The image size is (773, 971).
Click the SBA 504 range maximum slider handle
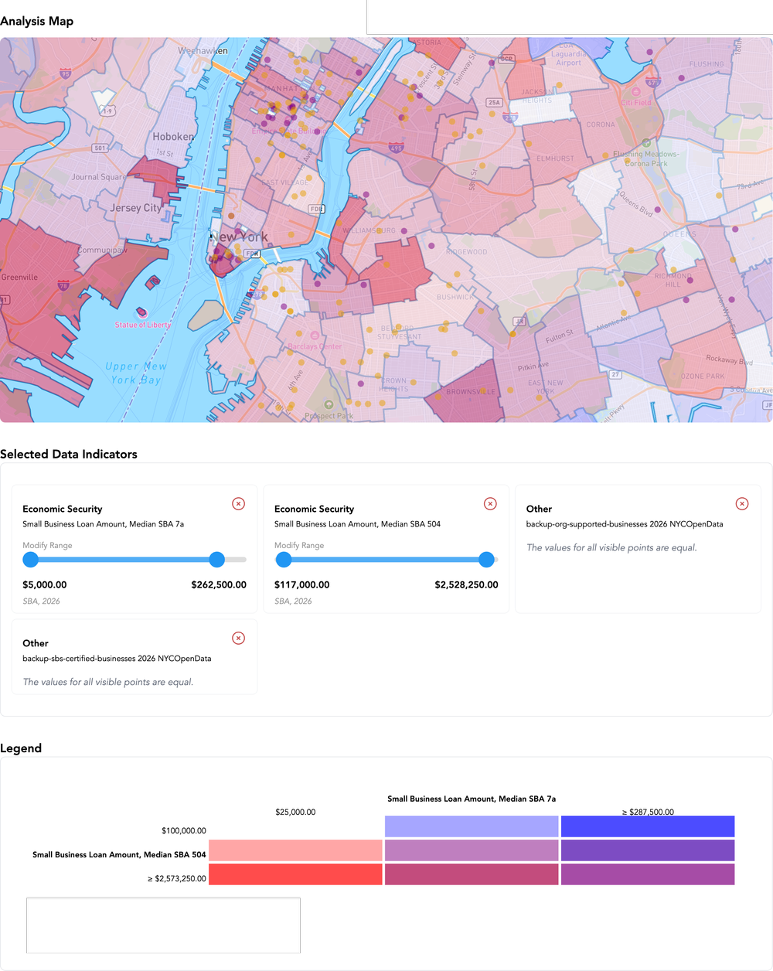[486, 560]
